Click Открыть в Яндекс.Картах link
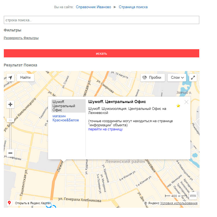 [x=33, y=203]
